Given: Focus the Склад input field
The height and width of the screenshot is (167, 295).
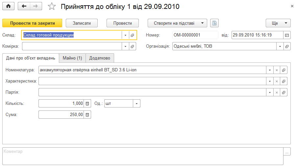Looking at the screenshot, I should (x=72, y=35).
